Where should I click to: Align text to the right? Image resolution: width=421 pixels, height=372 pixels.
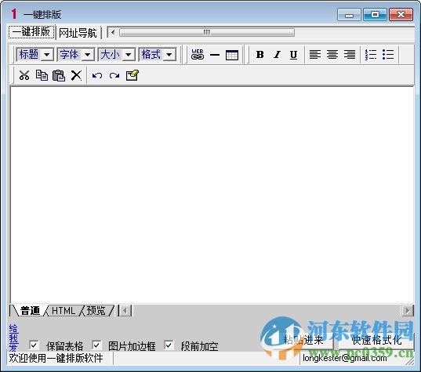click(350, 55)
